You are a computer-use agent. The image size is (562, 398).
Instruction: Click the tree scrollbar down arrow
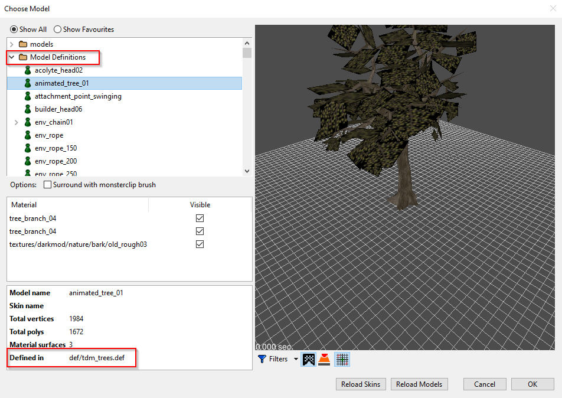point(247,171)
